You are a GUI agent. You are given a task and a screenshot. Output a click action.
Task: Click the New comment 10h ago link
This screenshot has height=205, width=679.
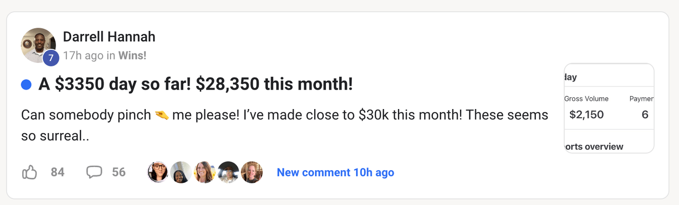[335, 172]
